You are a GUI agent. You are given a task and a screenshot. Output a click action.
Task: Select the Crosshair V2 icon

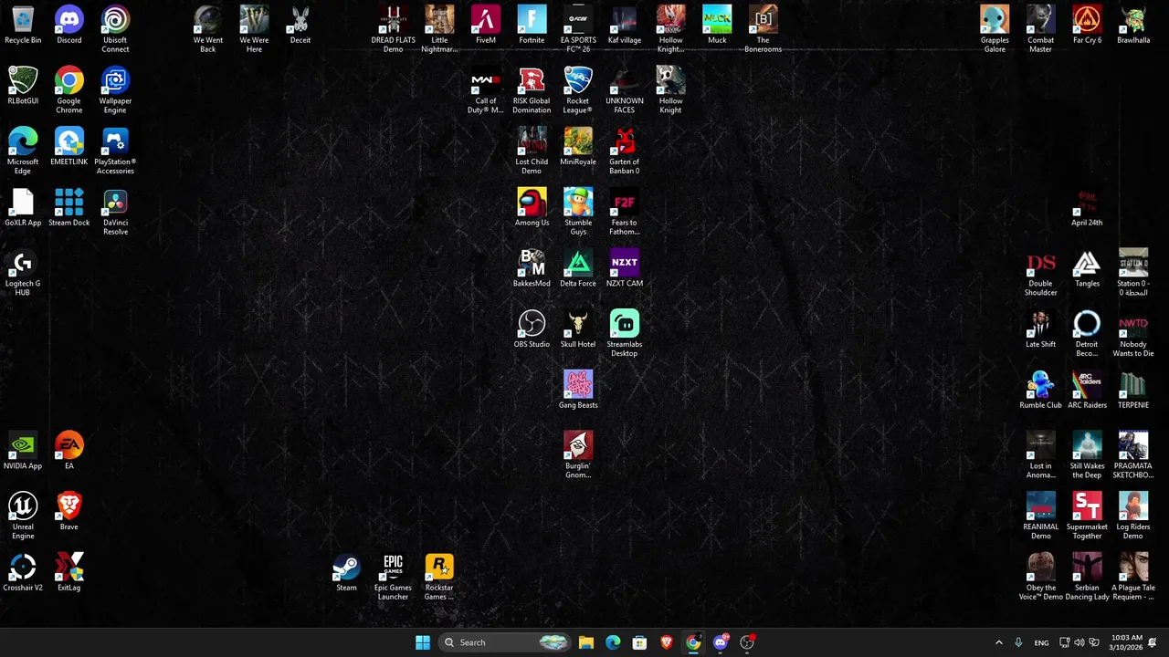[23, 573]
